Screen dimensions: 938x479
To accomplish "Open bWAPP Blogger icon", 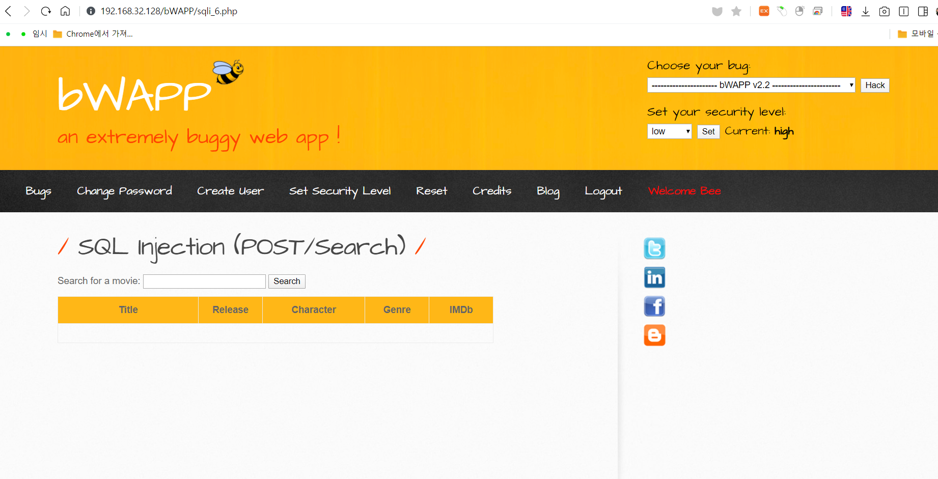I will 654,335.
